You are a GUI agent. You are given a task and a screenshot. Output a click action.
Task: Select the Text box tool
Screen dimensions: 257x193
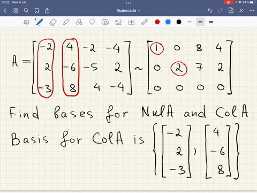(131, 22)
